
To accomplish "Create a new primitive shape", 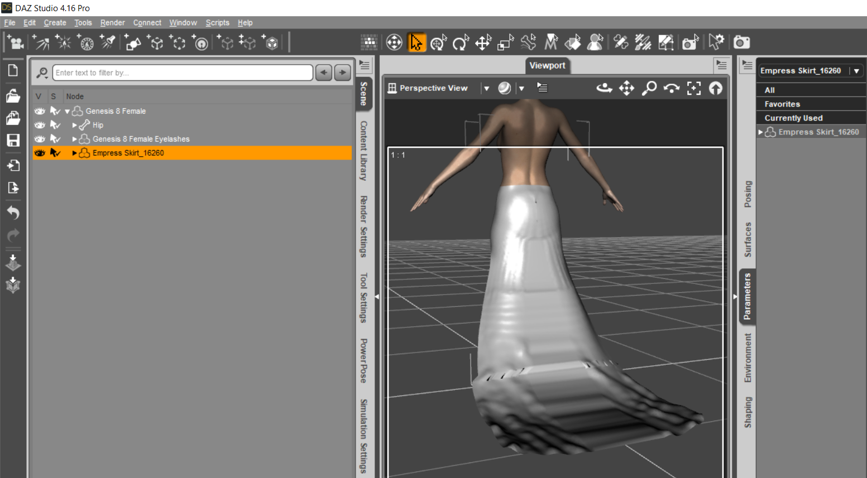I will pos(133,42).
